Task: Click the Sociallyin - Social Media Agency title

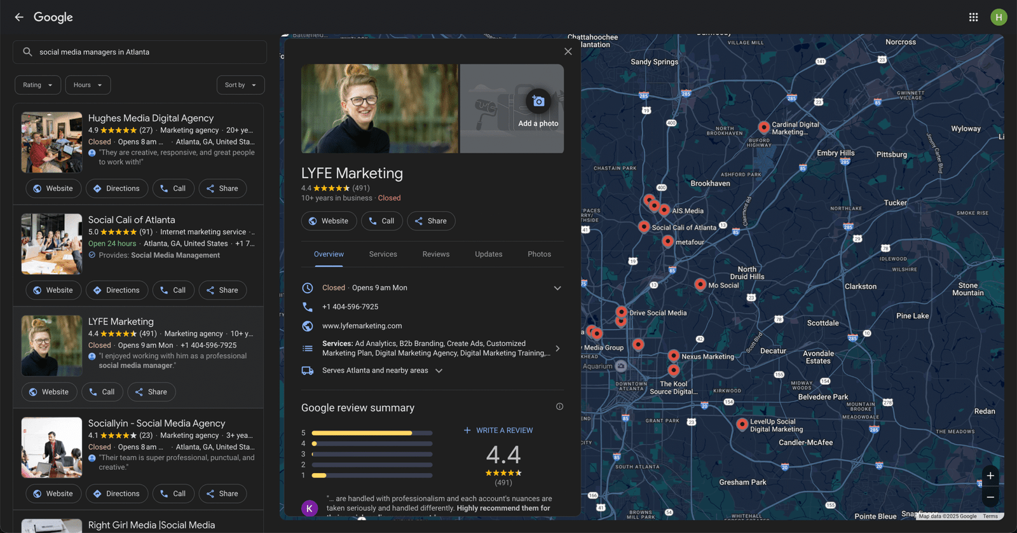Action: pos(156,424)
